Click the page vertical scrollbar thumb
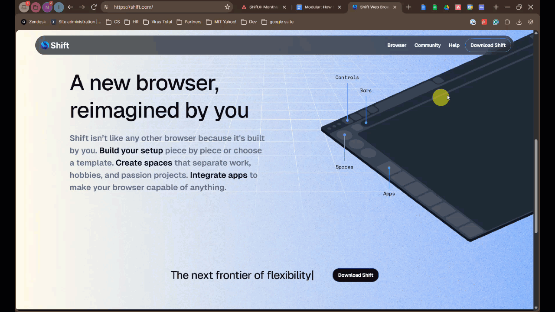Viewport: 555px width, 312px height. (536, 186)
